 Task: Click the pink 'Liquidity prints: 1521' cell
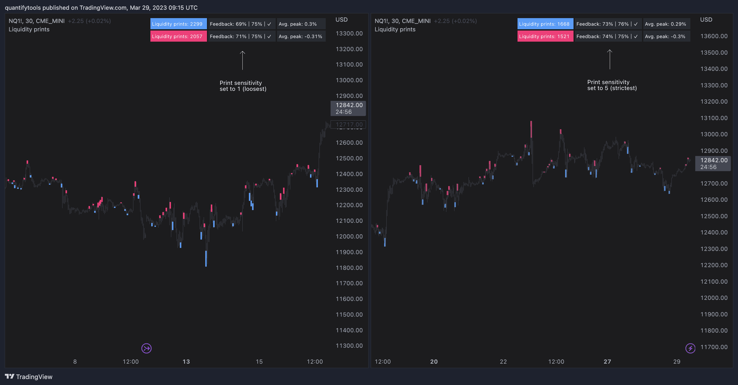(x=545, y=36)
